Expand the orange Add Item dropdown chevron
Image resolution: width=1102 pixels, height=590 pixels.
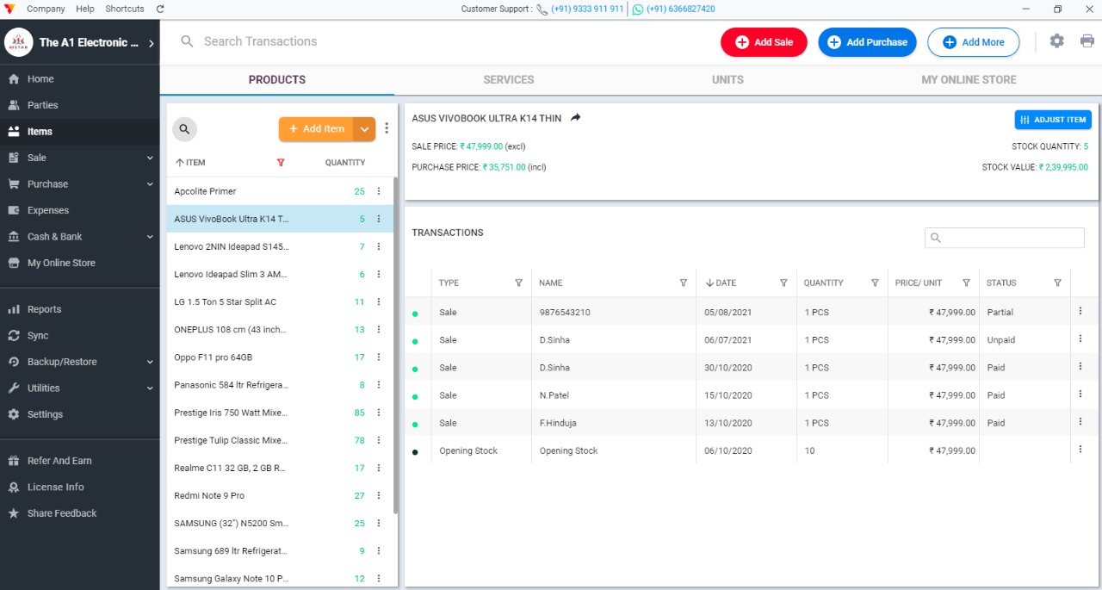click(x=365, y=128)
